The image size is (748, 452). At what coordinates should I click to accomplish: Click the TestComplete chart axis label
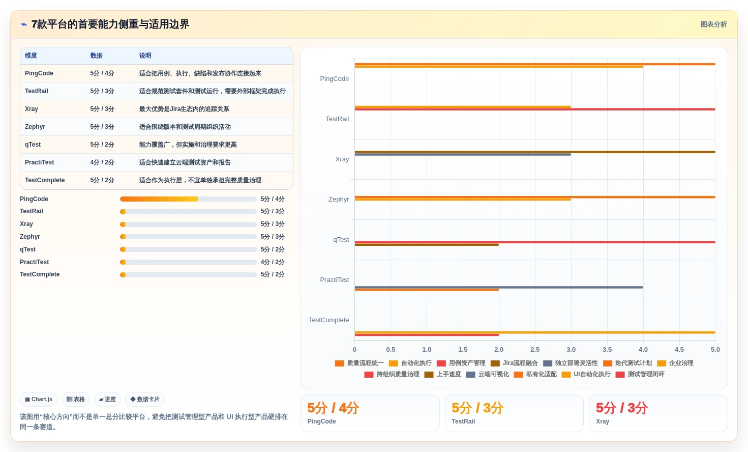[x=329, y=320]
